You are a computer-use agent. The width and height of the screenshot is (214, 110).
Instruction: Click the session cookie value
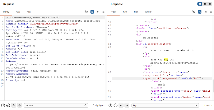[x=54, y=24]
